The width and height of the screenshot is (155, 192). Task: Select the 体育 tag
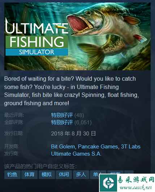point(30,175)
